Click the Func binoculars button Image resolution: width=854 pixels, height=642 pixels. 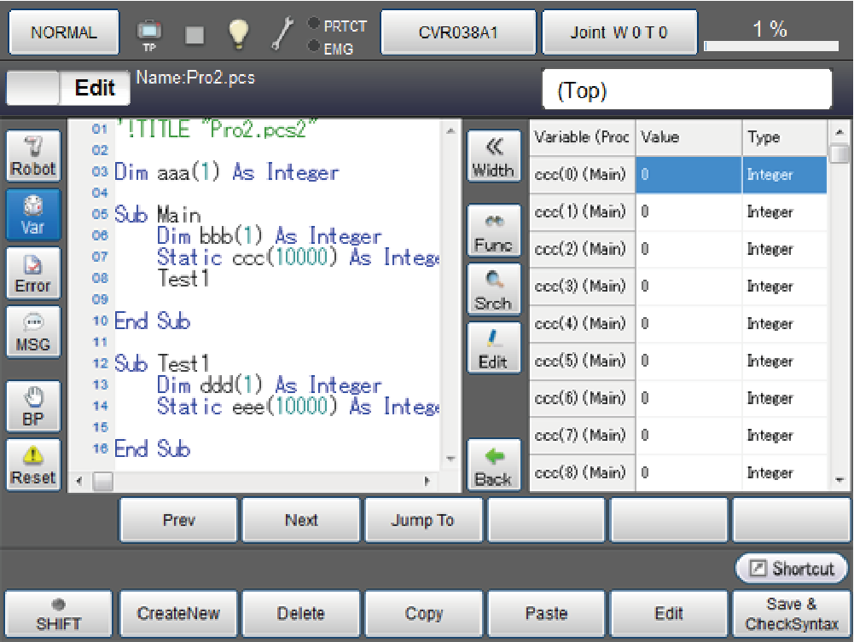pyautogui.click(x=493, y=230)
